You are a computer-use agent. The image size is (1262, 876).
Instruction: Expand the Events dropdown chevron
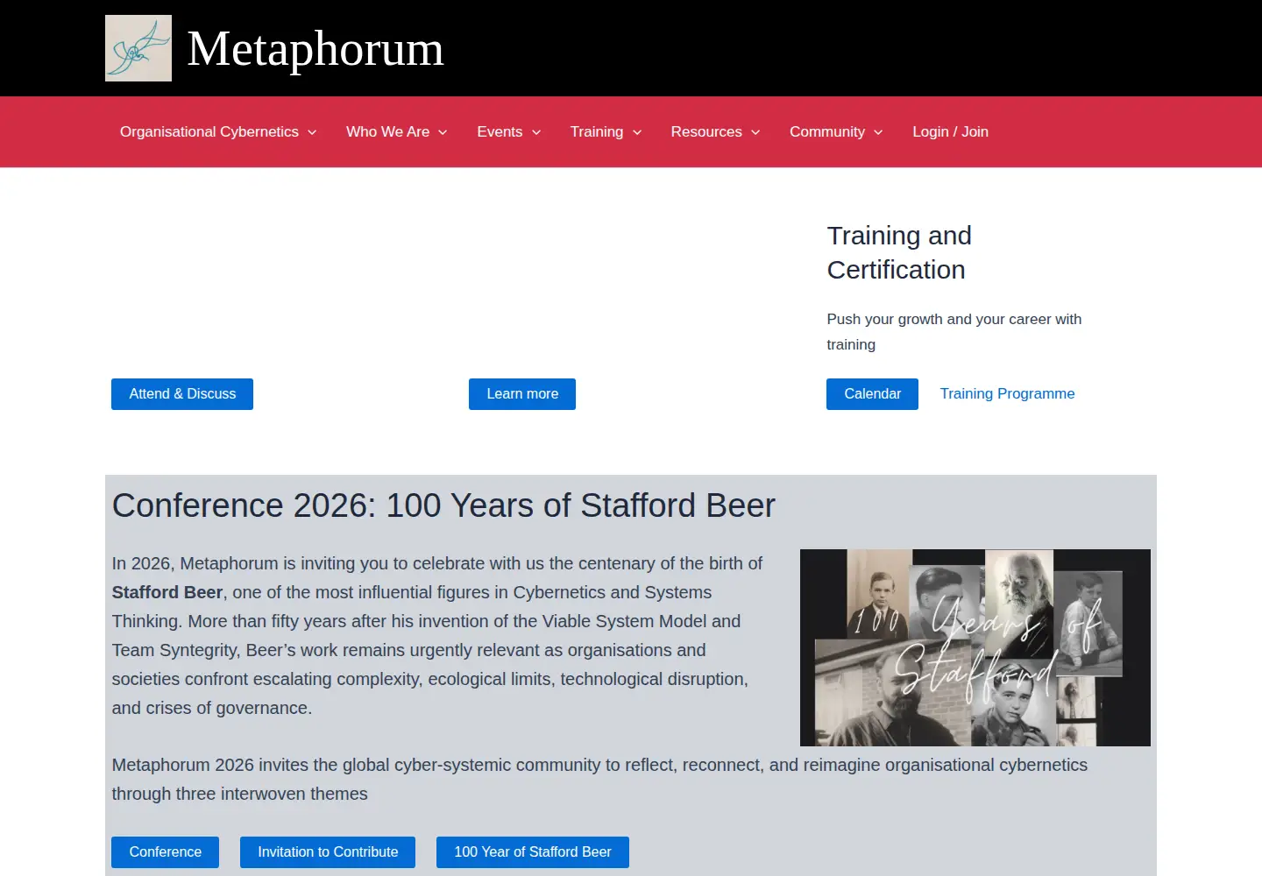click(536, 132)
